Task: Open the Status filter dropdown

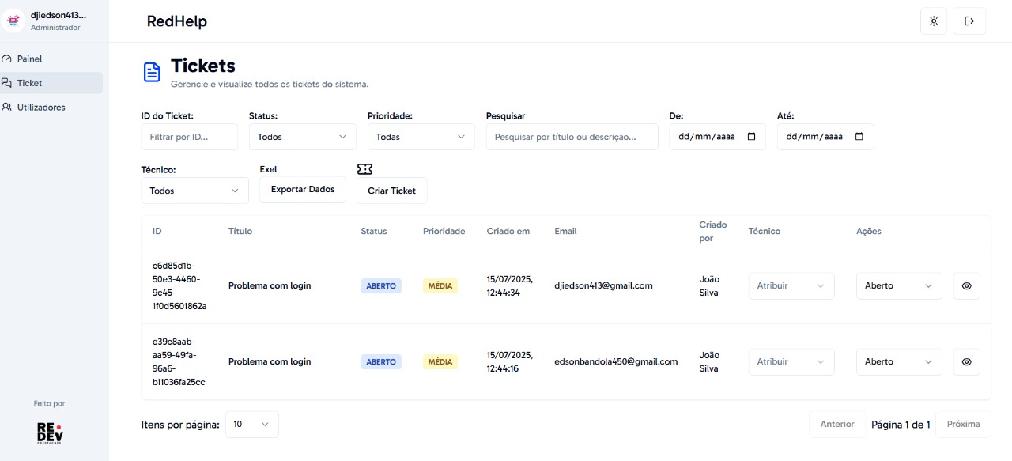Action: 302,136
